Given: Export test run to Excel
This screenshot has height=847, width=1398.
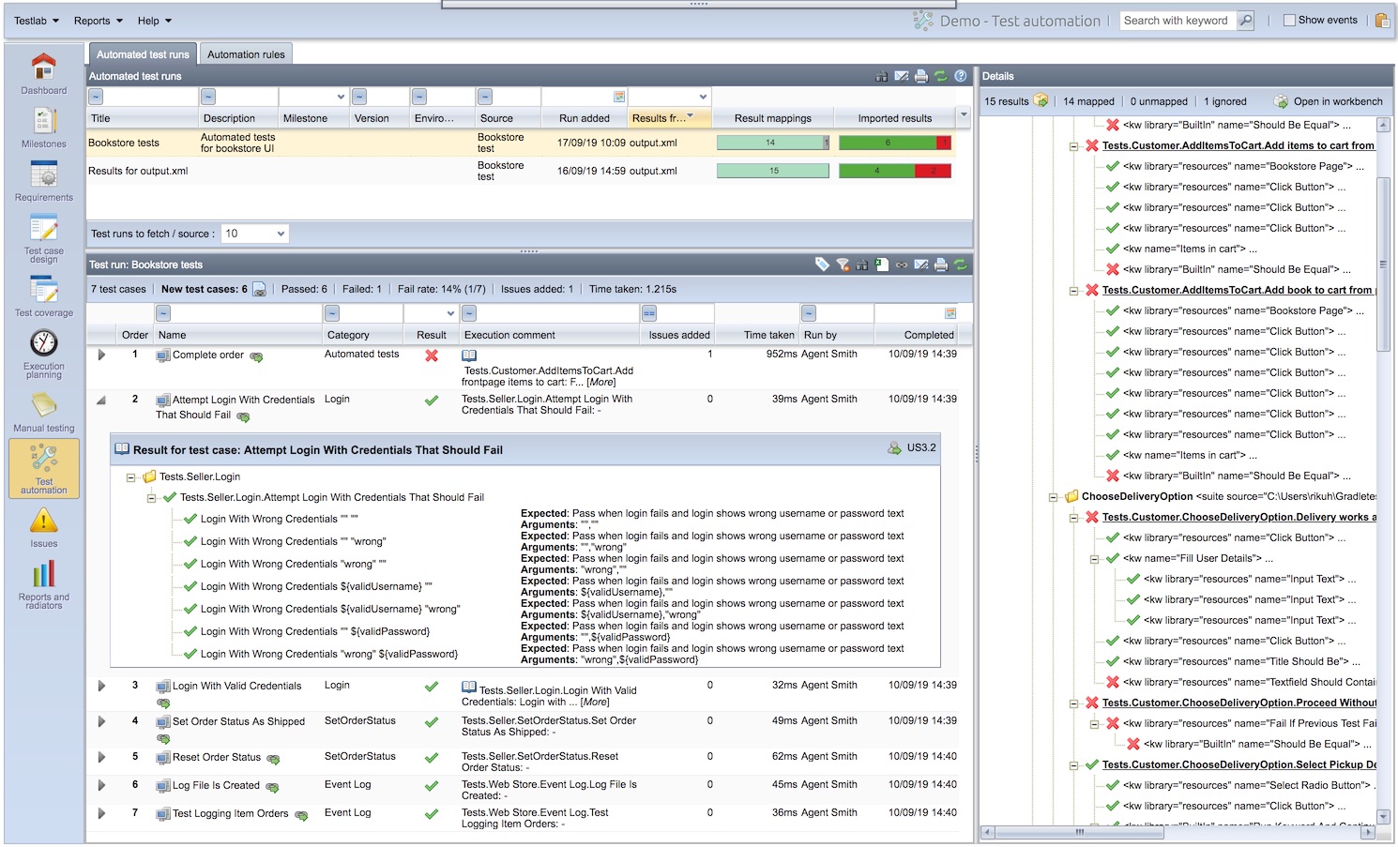Looking at the screenshot, I should 882,265.
